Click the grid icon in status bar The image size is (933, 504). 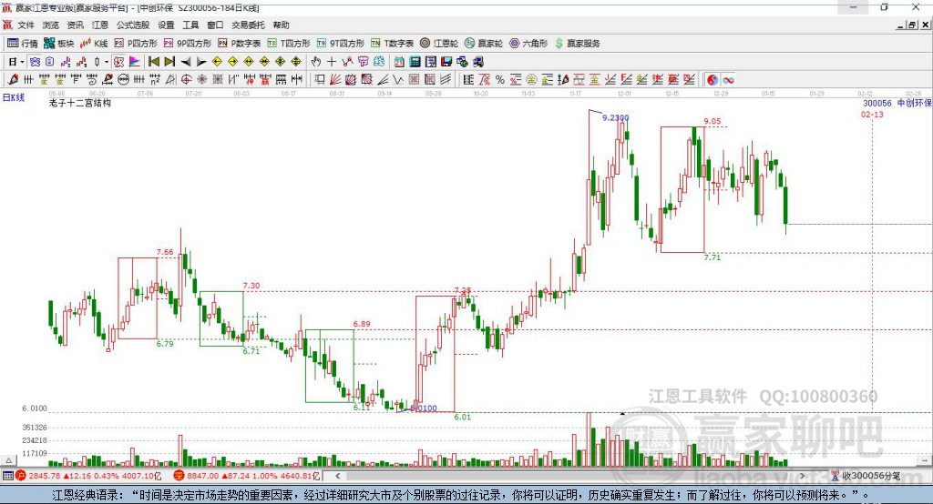pos(7,476)
